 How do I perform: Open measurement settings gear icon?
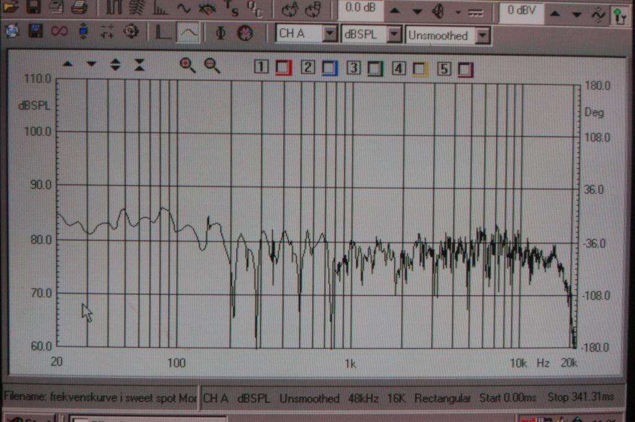[131, 31]
